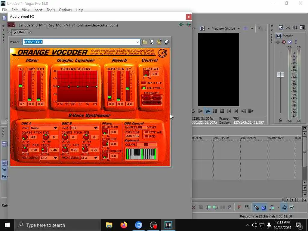
Task: Toggle the USE SYNTH switch
Action: coord(144,88)
